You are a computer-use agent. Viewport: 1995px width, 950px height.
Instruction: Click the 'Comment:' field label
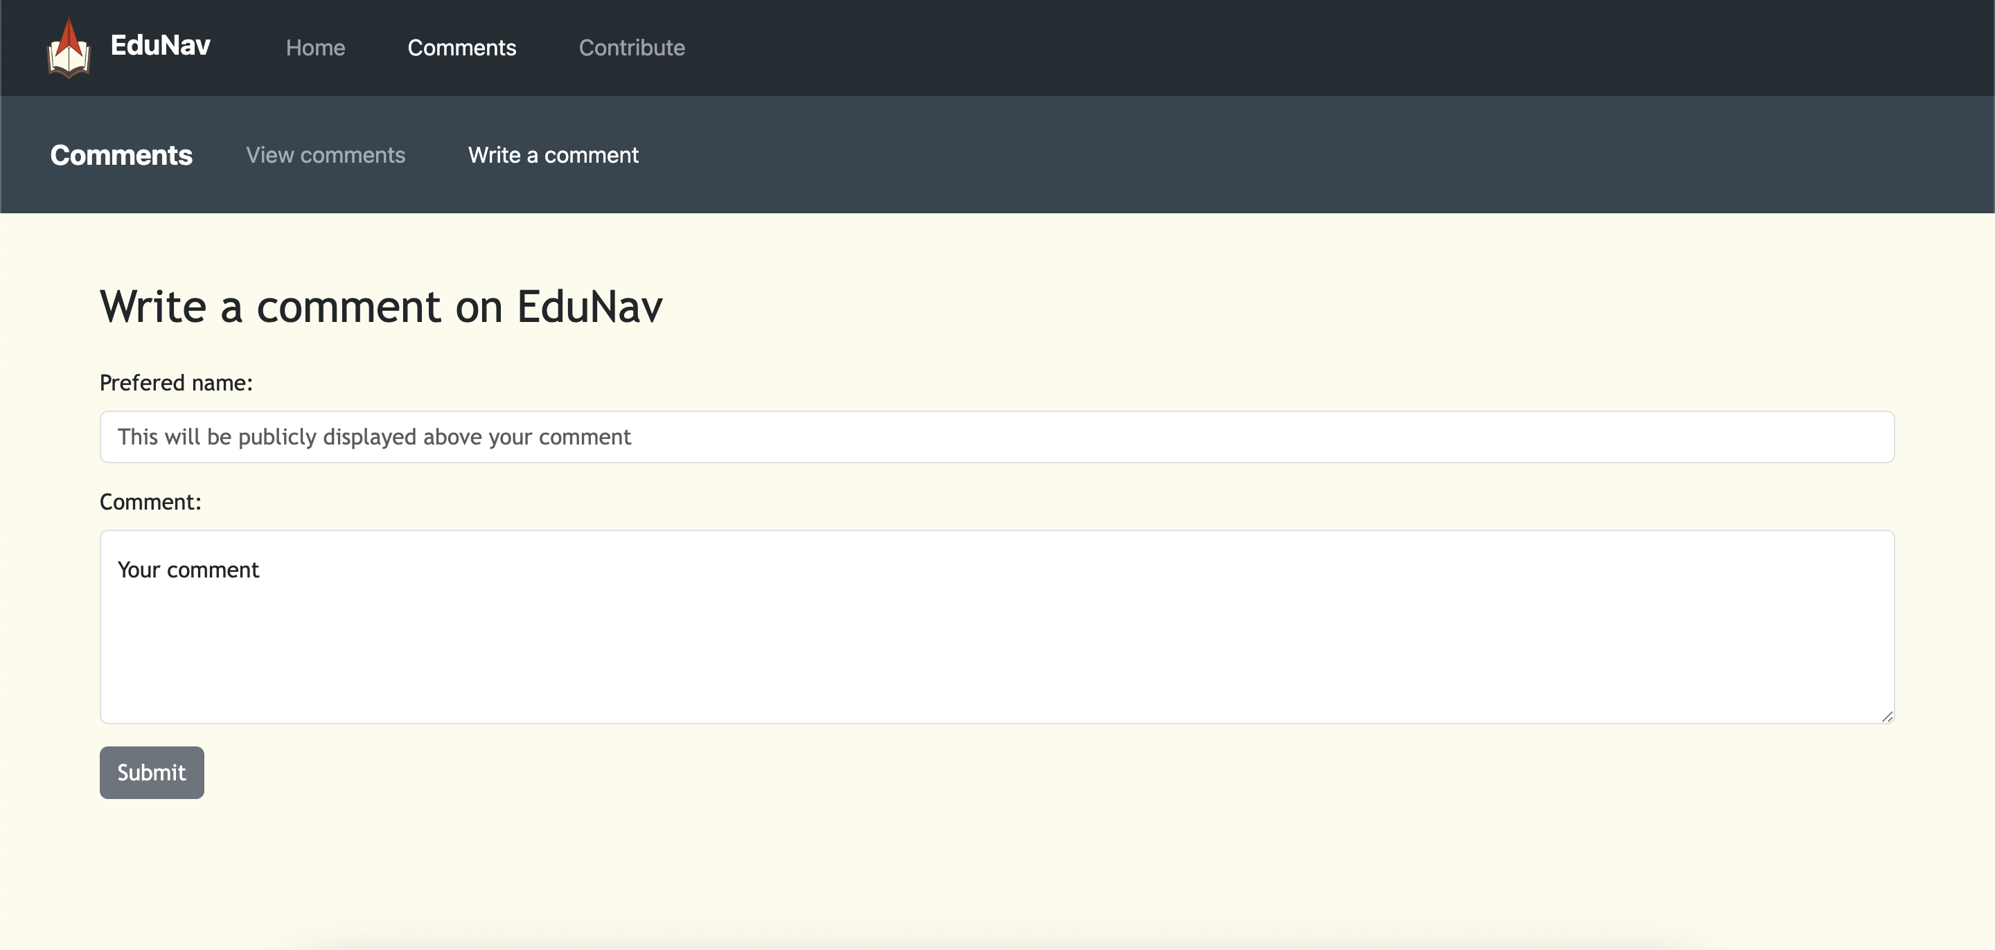(150, 502)
